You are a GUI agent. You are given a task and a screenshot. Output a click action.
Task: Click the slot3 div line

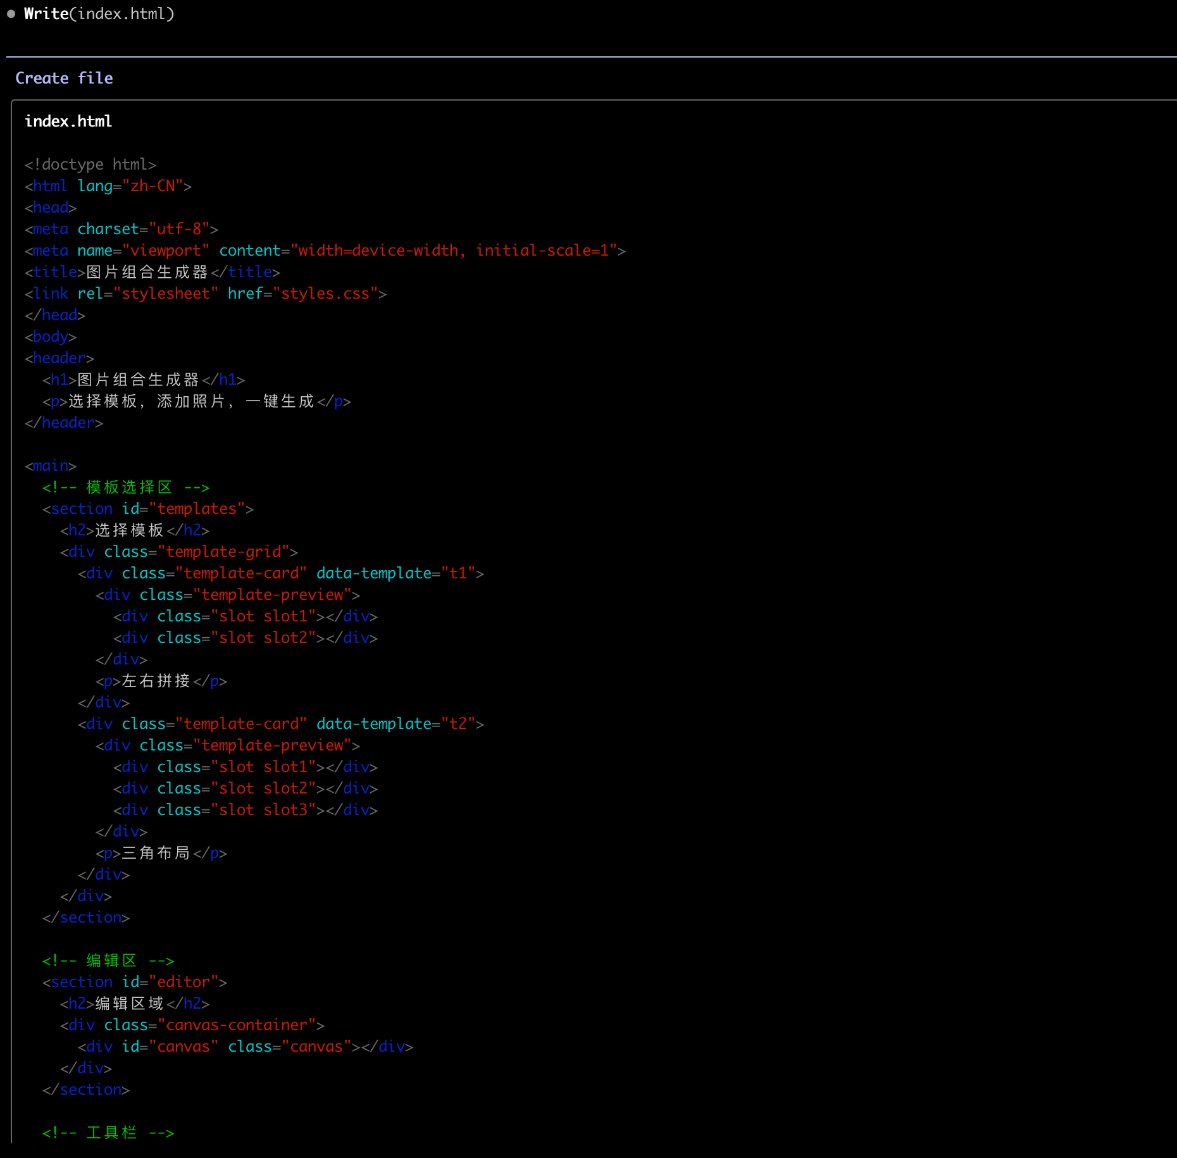[245, 810]
